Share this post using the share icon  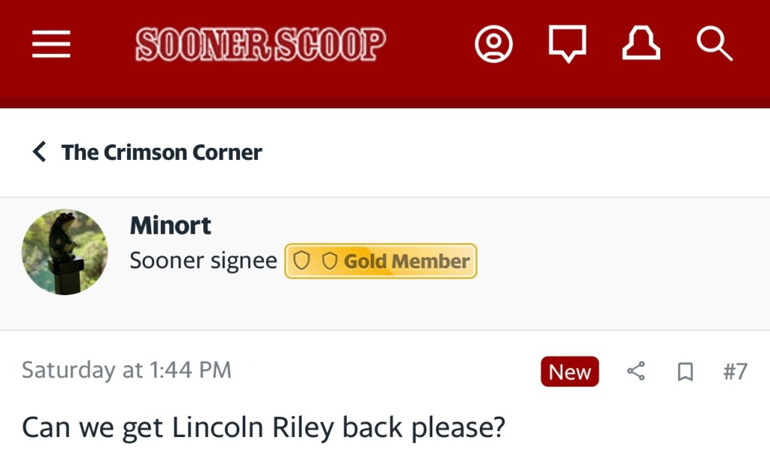click(636, 372)
